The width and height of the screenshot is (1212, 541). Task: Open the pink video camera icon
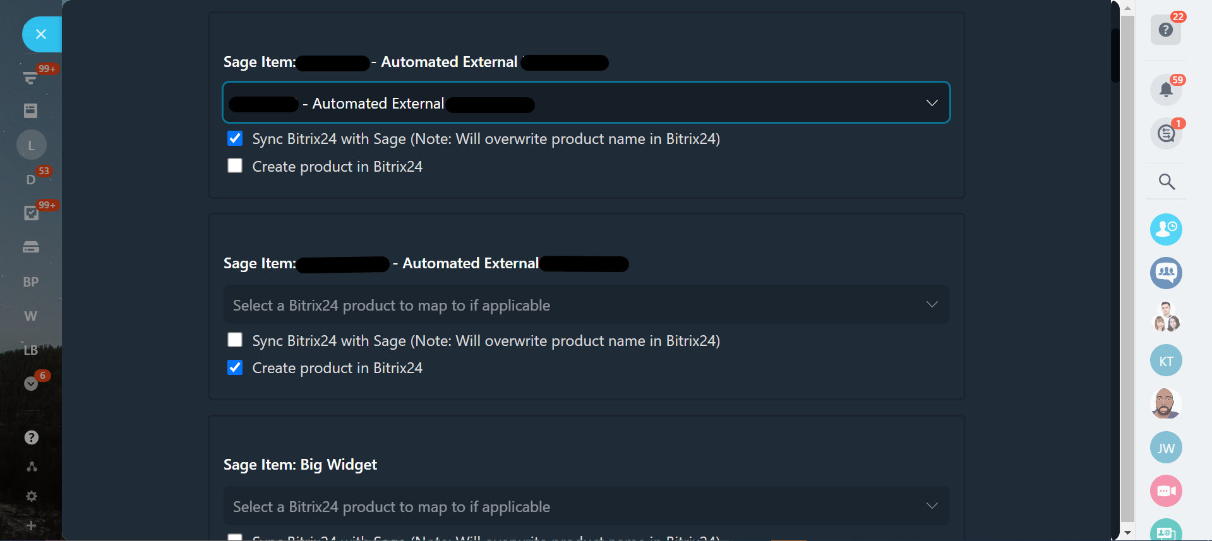(x=1166, y=491)
